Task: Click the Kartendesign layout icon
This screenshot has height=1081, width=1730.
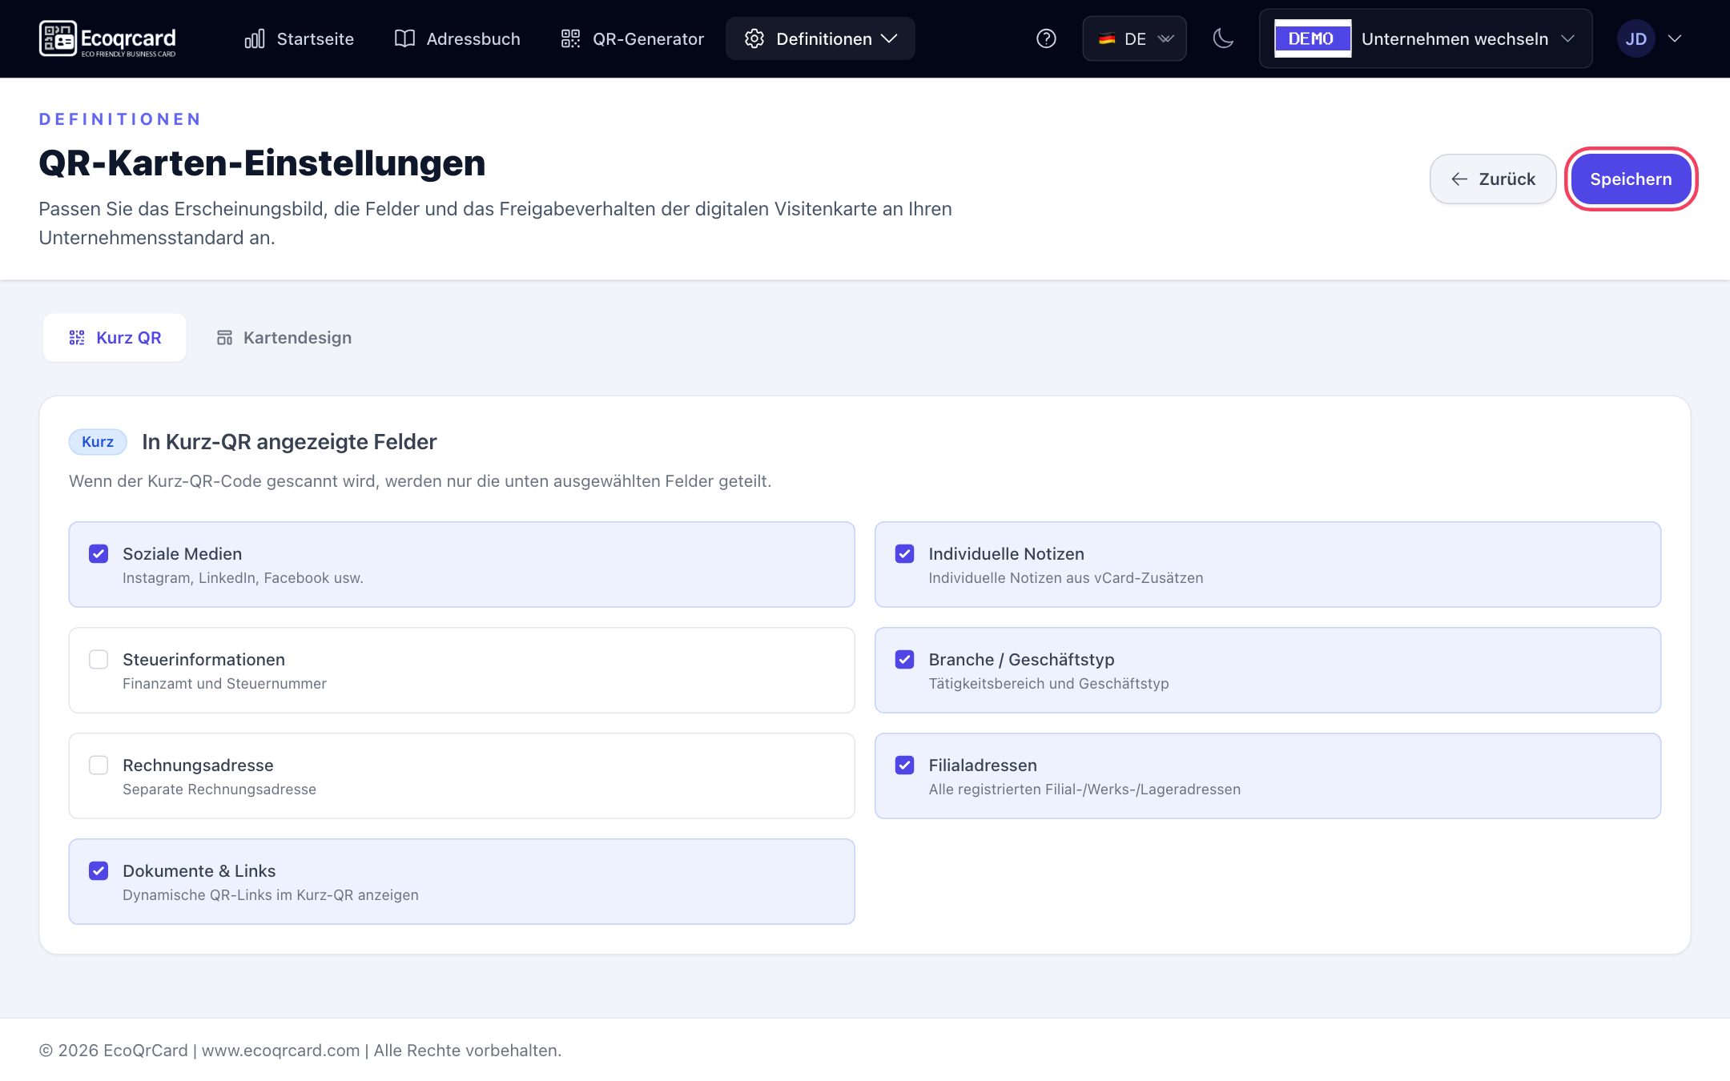Action: pos(224,337)
